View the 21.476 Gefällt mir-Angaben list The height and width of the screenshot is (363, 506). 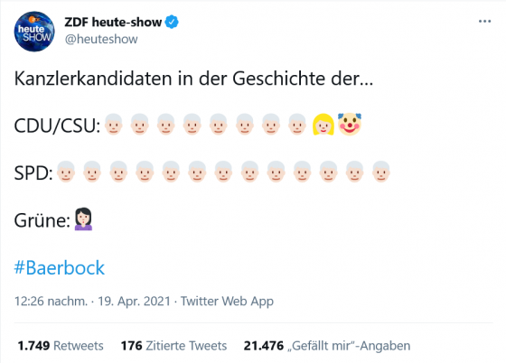[327, 346]
